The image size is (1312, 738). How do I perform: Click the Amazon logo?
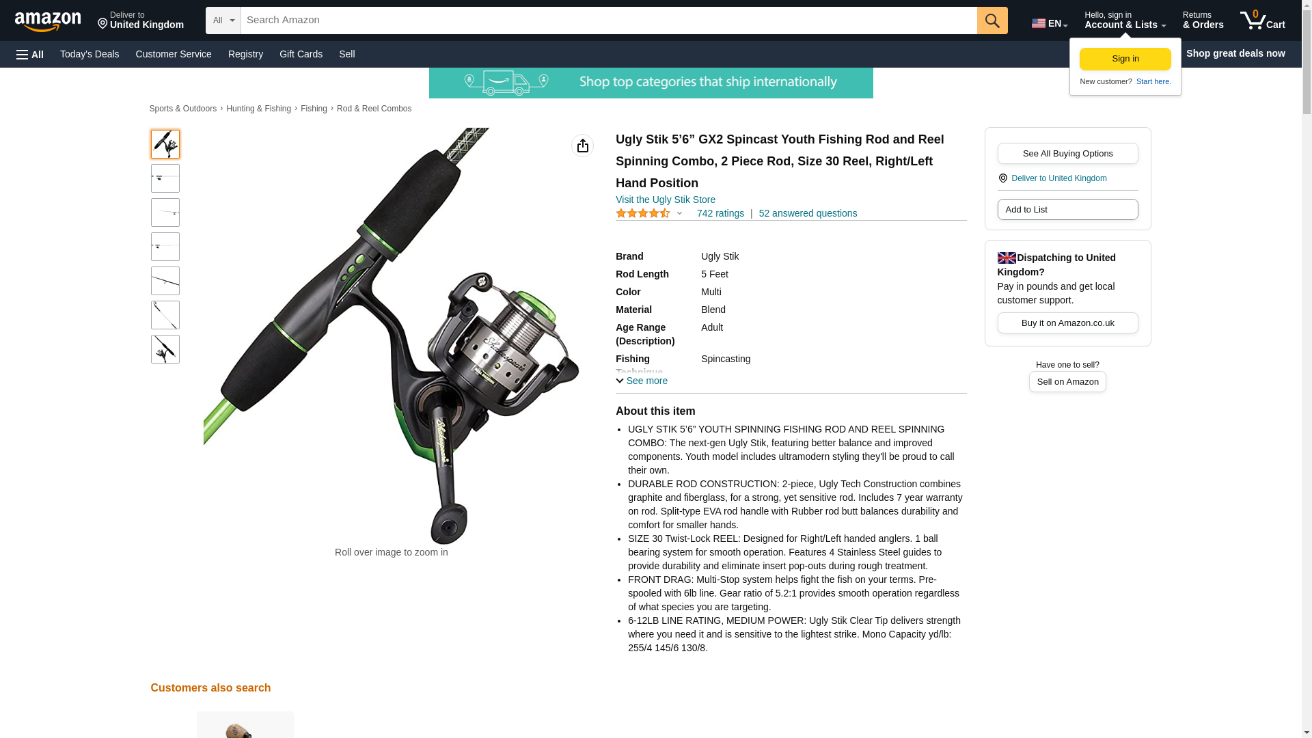[x=48, y=21]
